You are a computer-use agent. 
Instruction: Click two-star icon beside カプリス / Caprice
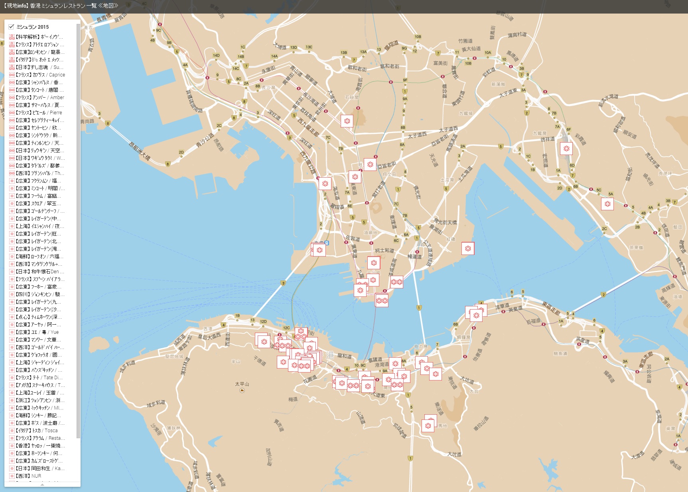(12, 75)
